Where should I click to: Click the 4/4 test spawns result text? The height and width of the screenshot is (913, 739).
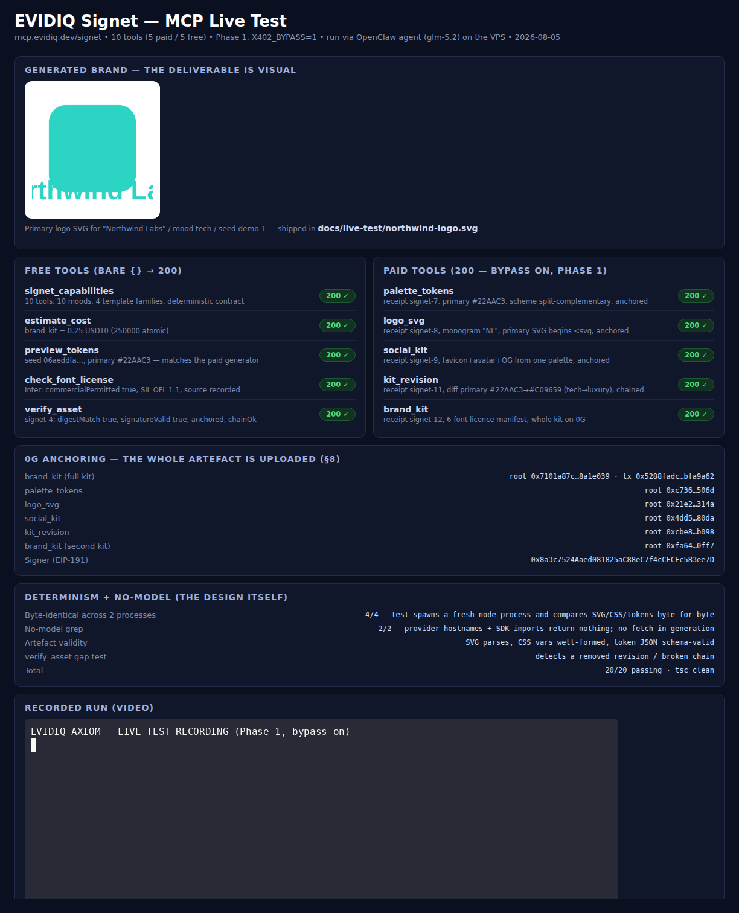click(540, 615)
